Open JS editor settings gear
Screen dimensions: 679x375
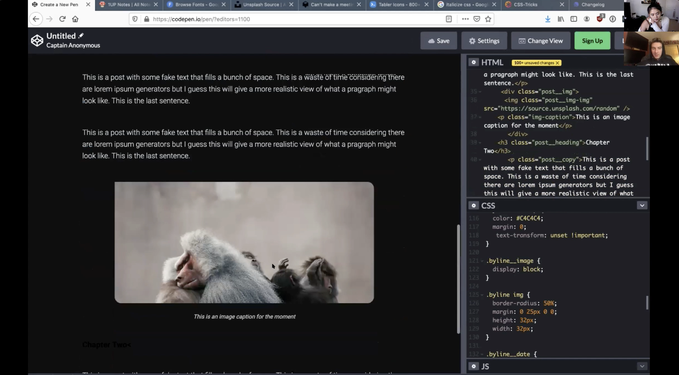tap(473, 366)
